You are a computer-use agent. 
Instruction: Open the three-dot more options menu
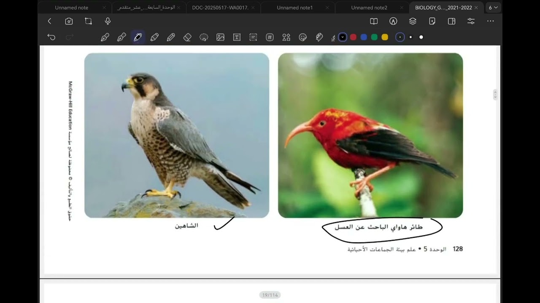click(490, 21)
